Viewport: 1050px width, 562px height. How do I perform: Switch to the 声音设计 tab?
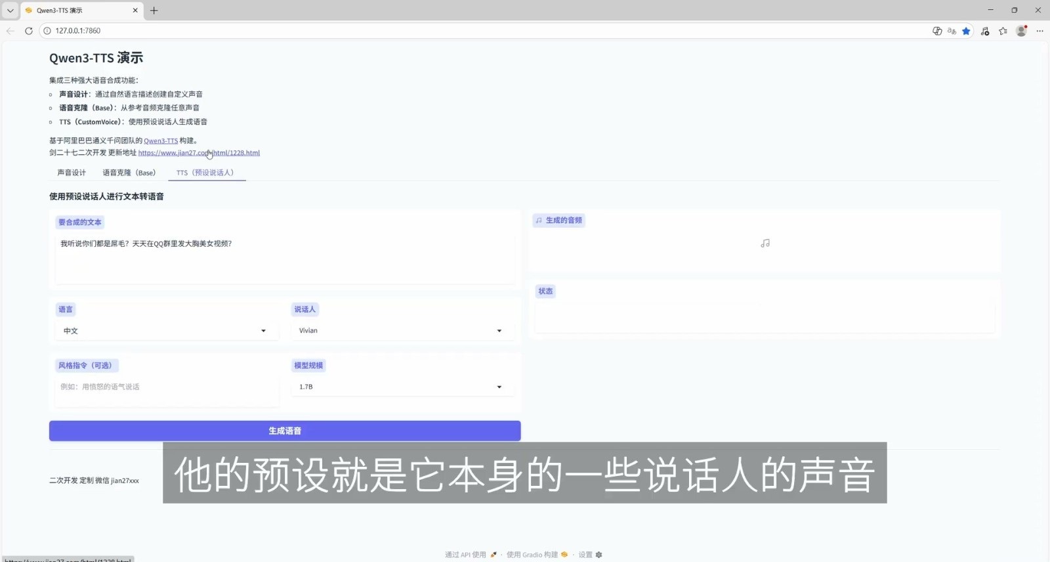coord(72,173)
